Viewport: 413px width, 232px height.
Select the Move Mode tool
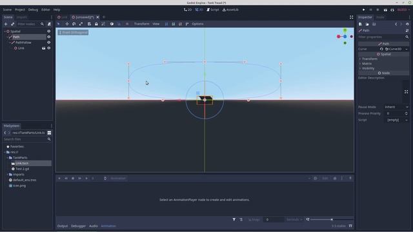(67, 24)
